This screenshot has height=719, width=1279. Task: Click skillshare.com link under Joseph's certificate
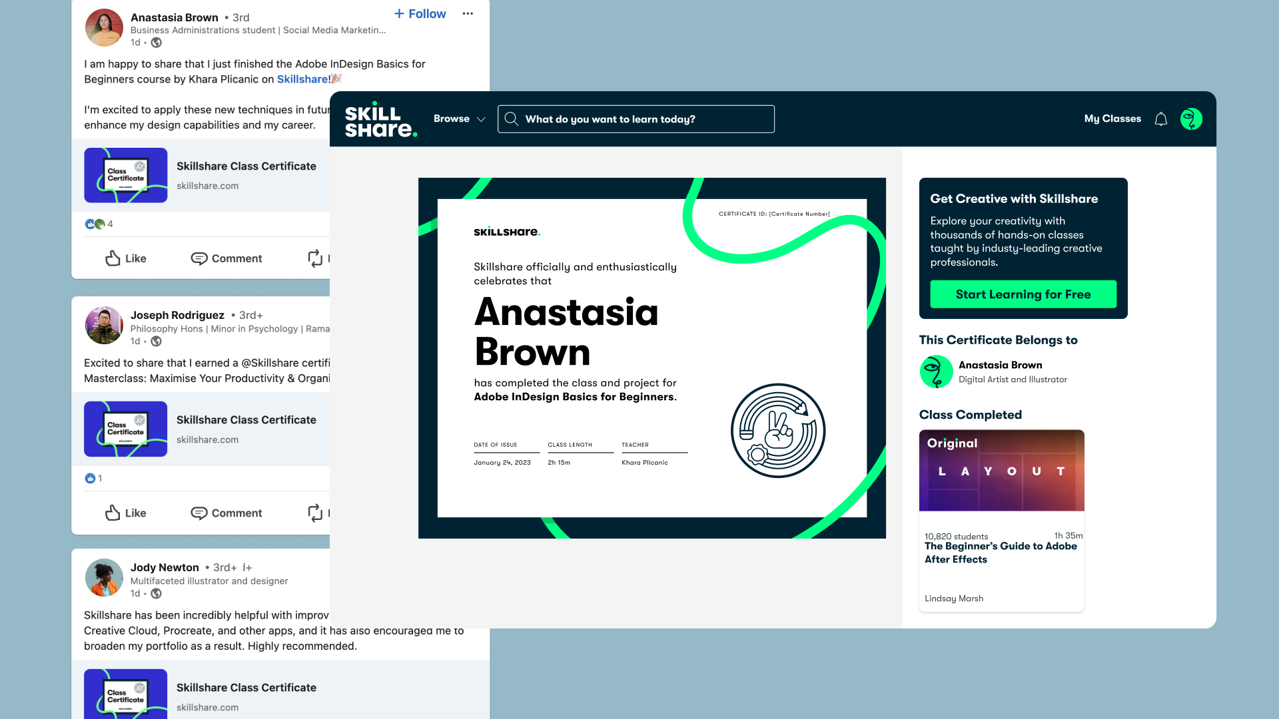pos(207,439)
